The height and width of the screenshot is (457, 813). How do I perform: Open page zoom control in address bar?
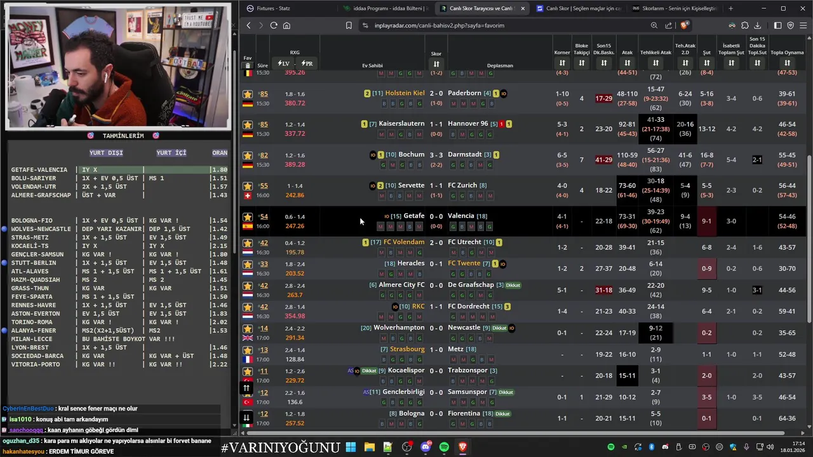(x=654, y=25)
